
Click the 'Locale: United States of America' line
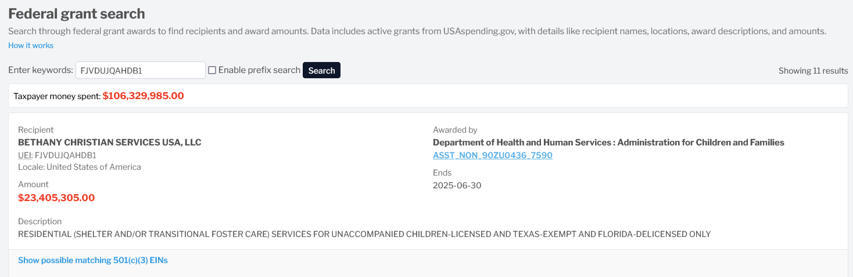coord(80,167)
